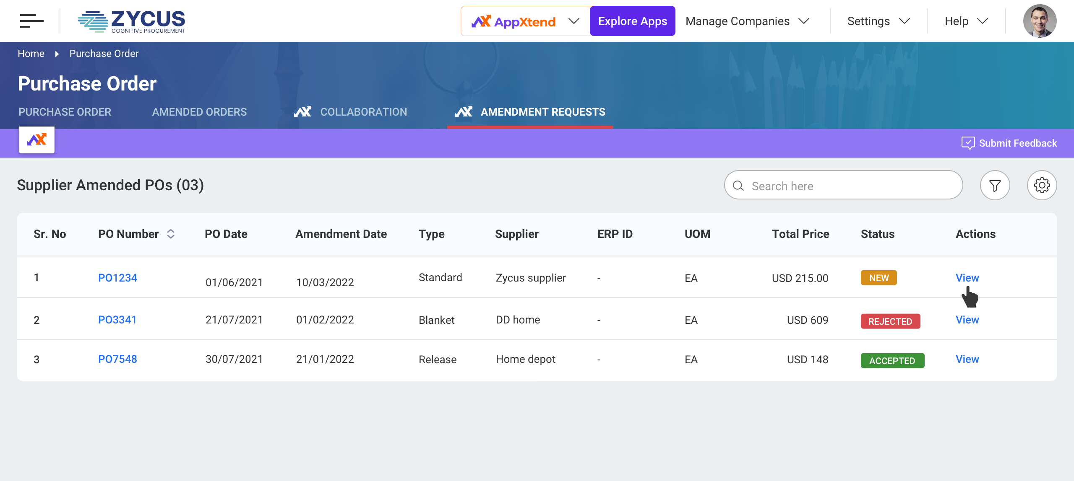Switch to Collaboration tab
This screenshot has width=1074, height=481.
[x=363, y=112]
